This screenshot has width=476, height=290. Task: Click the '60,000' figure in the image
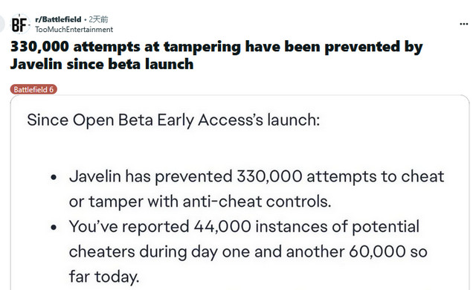[377, 251]
